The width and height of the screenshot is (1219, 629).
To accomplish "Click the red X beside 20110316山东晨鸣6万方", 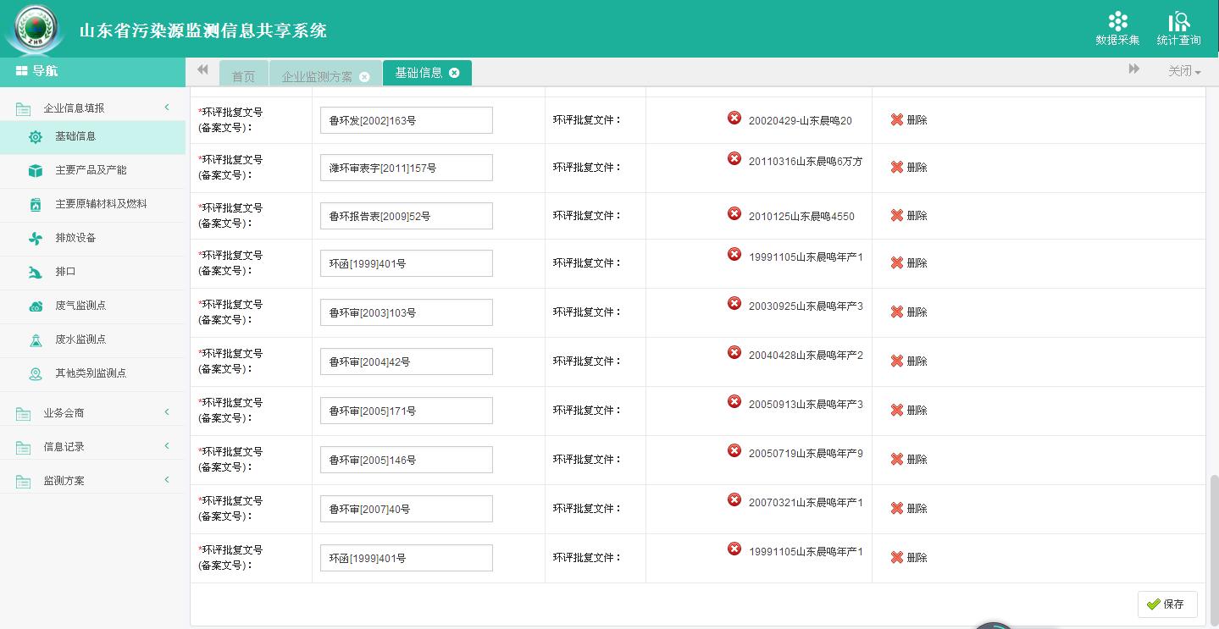I will pos(734,158).
